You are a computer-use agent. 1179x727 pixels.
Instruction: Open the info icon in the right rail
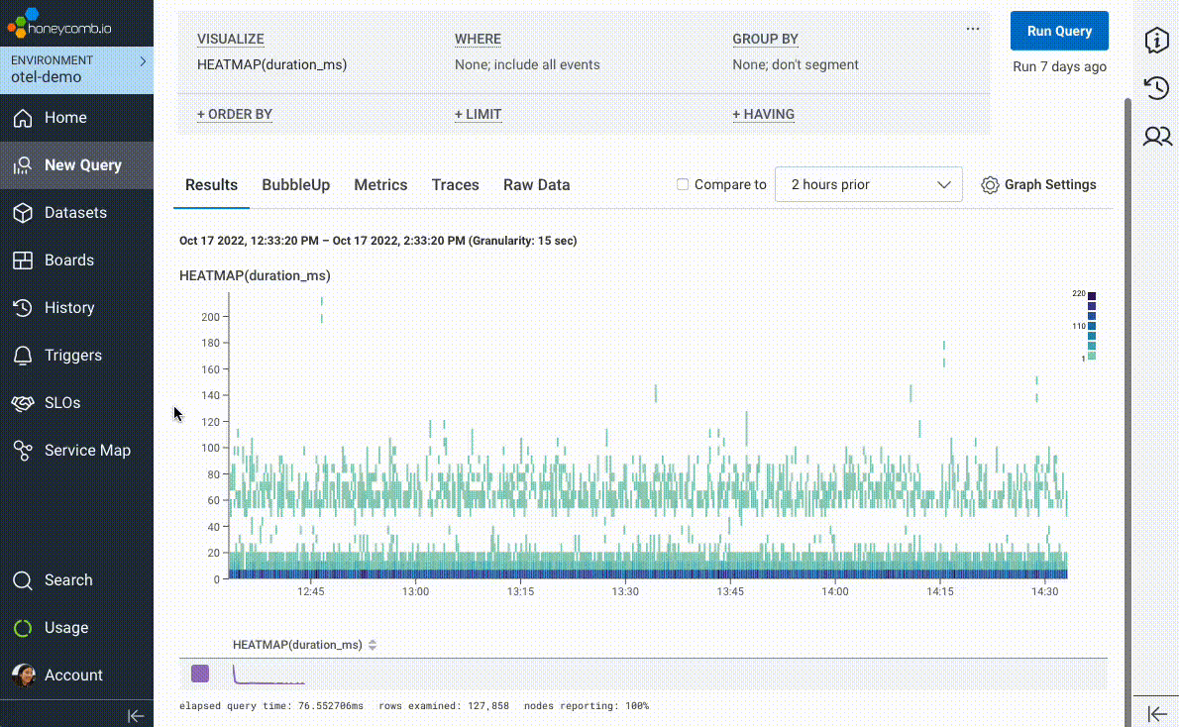(1157, 41)
